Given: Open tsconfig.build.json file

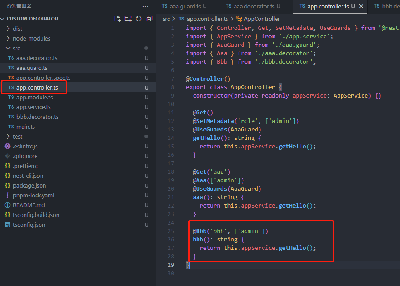Looking at the screenshot, I should click(x=78, y=215).
